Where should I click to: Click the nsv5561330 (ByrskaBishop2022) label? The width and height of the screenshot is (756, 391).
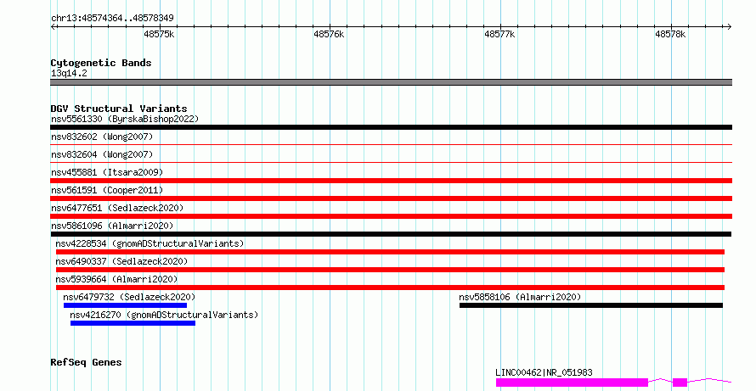click(x=125, y=119)
